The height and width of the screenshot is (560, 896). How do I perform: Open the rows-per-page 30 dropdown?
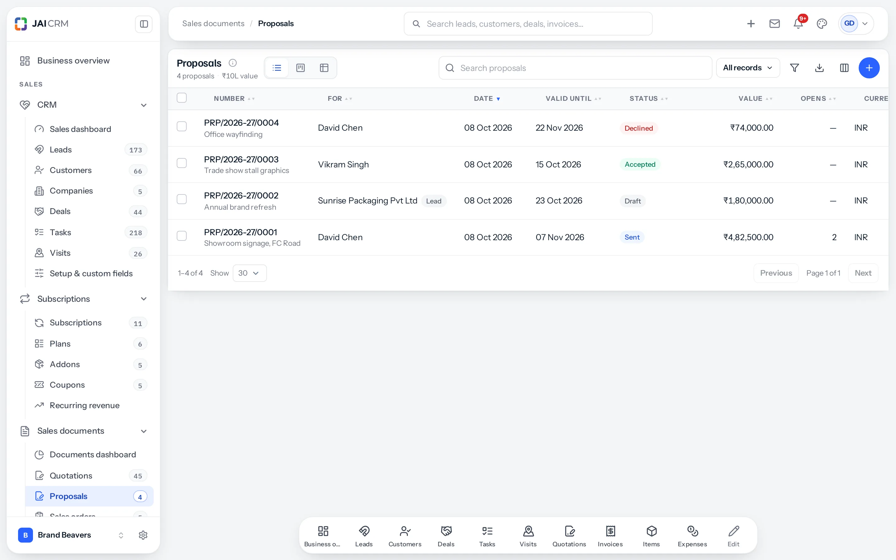[x=250, y=273]
